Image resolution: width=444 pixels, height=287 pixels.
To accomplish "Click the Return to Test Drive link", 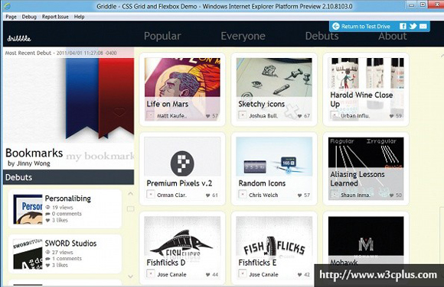I will click(366, 26).
